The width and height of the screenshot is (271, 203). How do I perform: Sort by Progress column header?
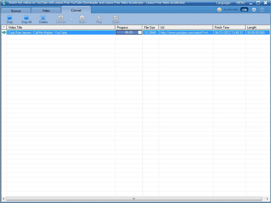coord(129,27)
